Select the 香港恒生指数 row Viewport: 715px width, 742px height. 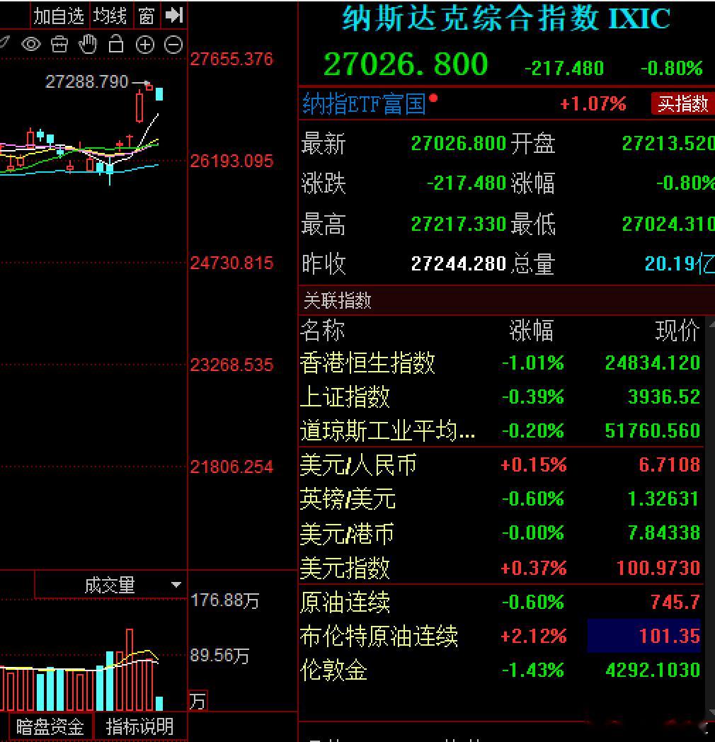[500, 363]
